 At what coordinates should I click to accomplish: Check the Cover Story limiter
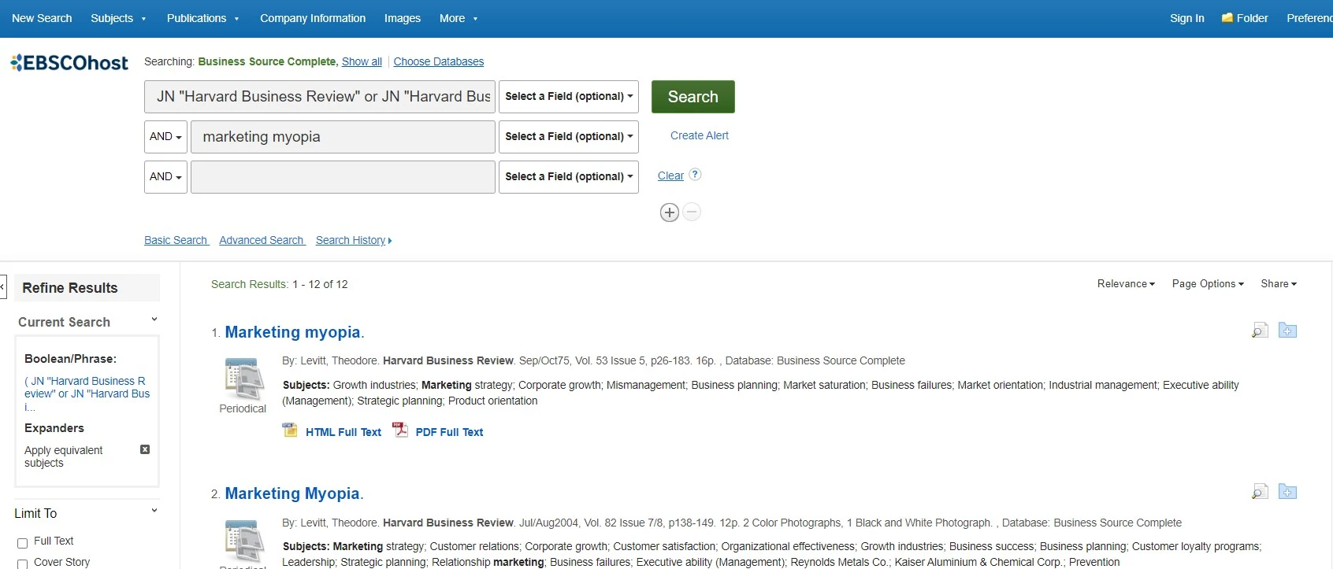coord(22,564)
